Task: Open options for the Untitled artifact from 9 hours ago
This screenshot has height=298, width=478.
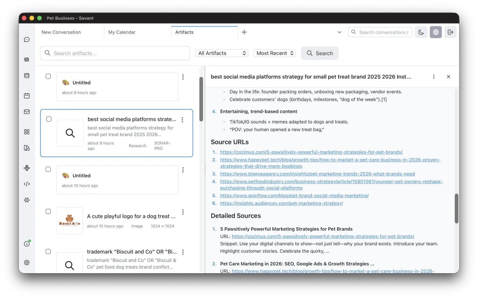Action: (x=183, y=77)
